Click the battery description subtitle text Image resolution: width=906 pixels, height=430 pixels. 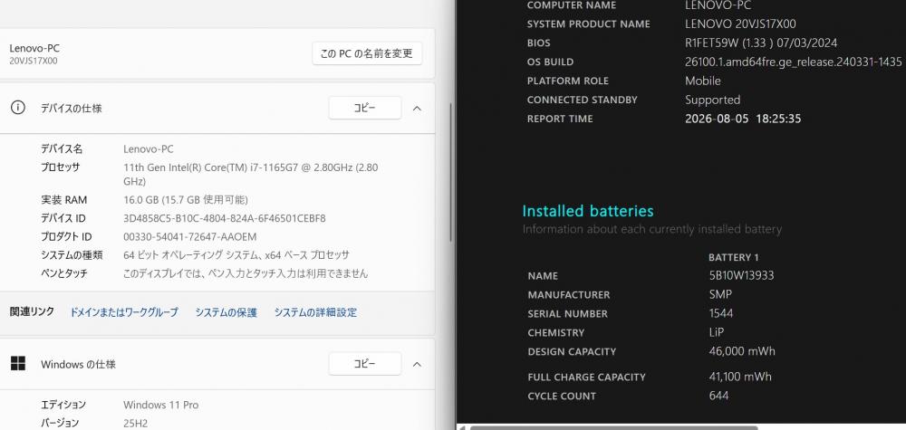(x=651, y=229)
